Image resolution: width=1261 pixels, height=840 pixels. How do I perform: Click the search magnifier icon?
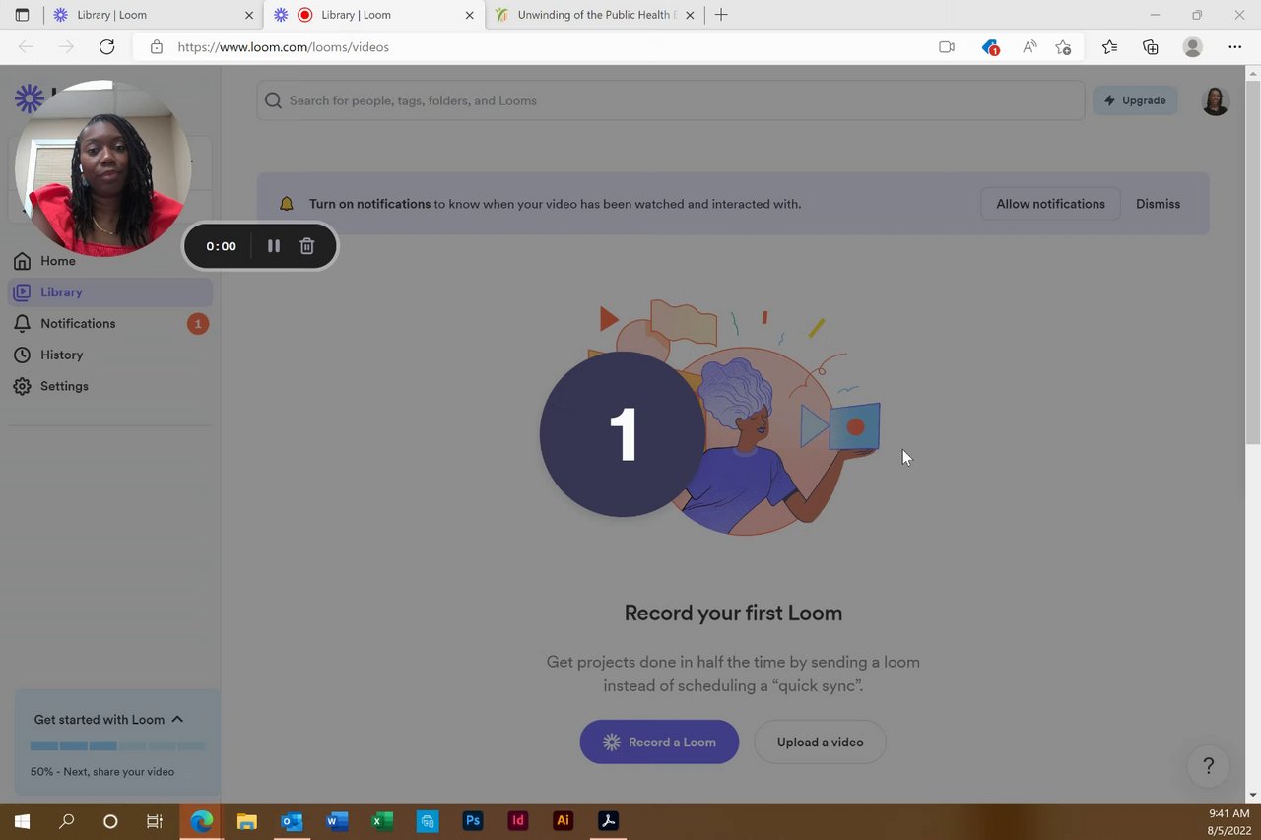tap(273, 100)
